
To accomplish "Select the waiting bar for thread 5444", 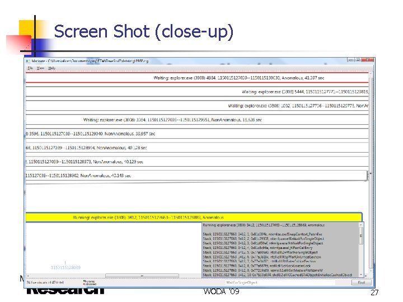I will [197, 92].
